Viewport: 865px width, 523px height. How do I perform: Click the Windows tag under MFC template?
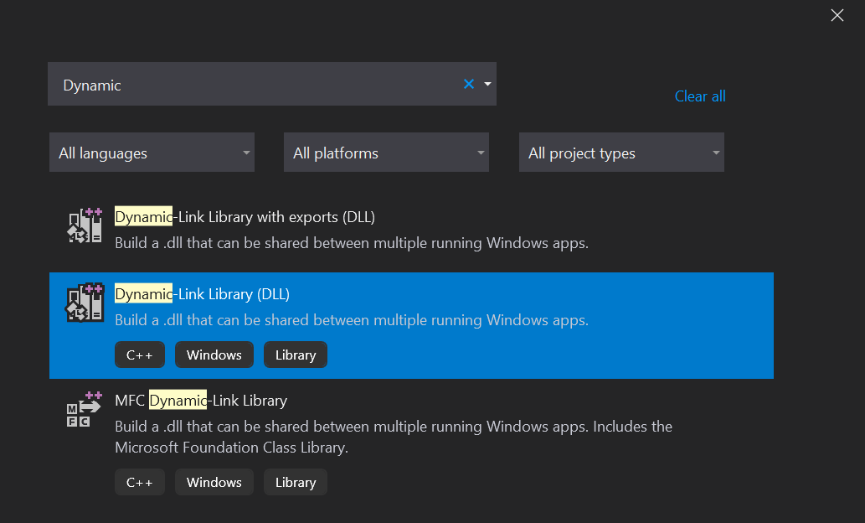coord(214,482)
